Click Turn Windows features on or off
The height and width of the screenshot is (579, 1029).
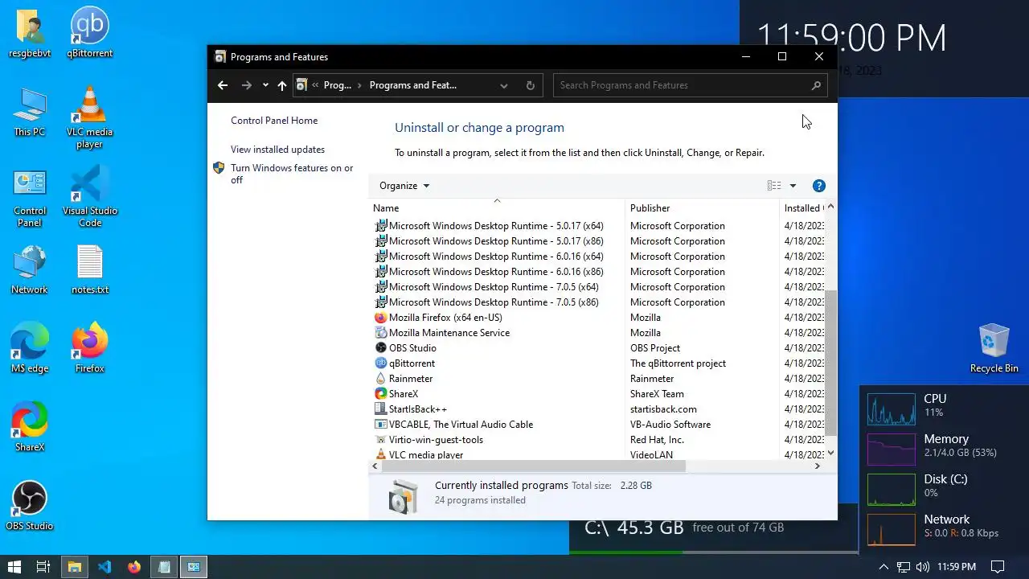pyautogui.click(x=292, y=174)
